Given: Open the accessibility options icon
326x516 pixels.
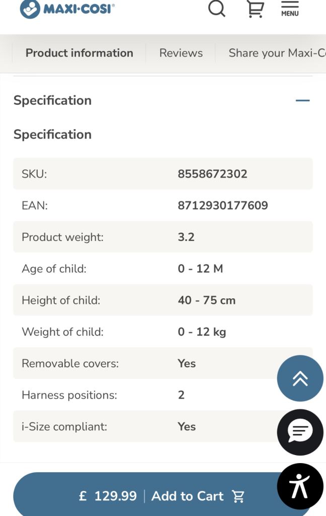Looking at the screenshot, I should [x=300, y=486].
